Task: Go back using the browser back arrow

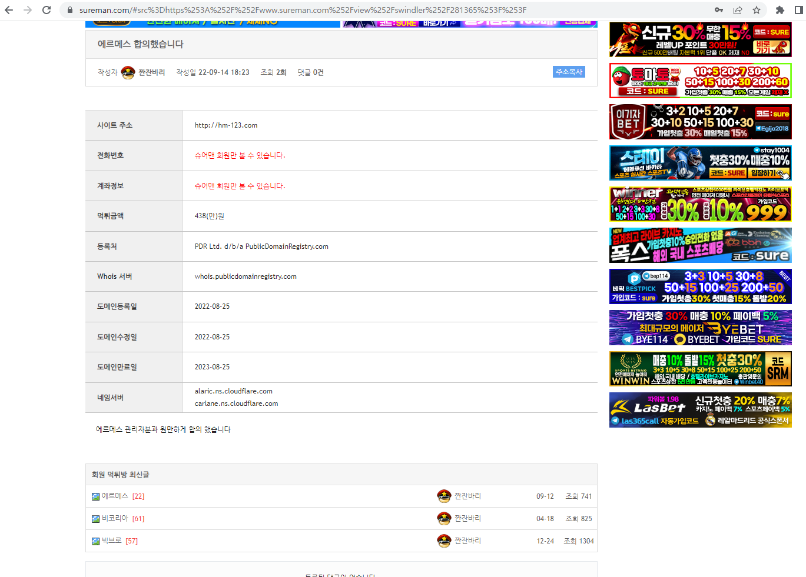Action: click(x=9, y=10)
